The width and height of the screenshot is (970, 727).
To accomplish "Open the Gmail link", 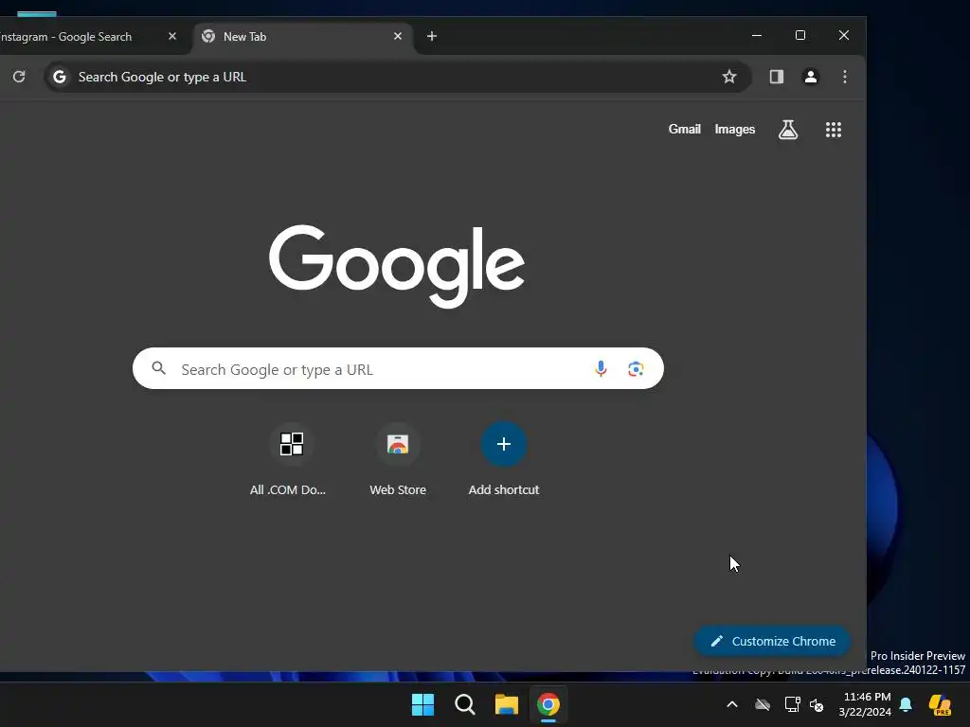I will coord(684,129).
